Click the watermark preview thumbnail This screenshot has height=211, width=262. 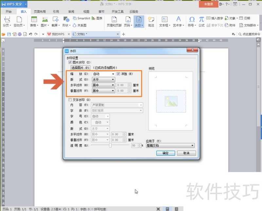pyautogui.click(x=171, y=101)
